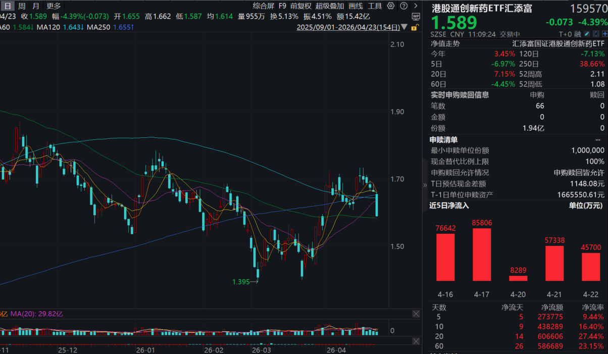Open the 工具 menu
This screenshot has width=608, height=354.
coord(375,6)
